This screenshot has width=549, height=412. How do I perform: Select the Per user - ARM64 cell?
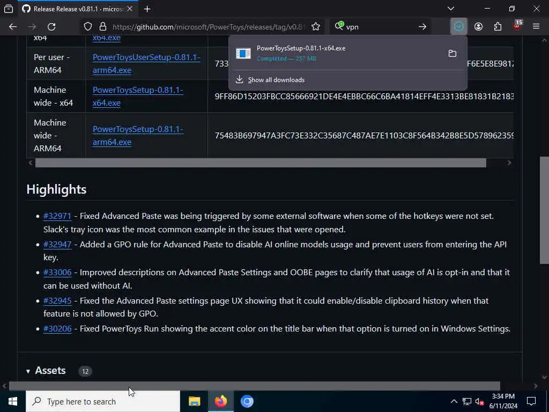coord(56,63)
